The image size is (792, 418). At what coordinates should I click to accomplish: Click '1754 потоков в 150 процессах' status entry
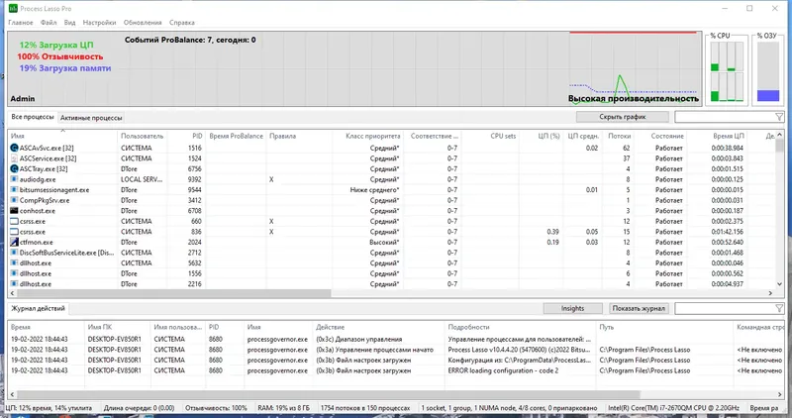365,408
